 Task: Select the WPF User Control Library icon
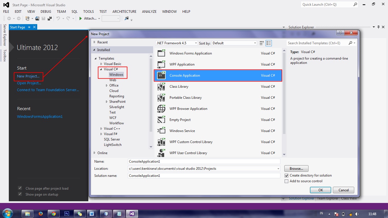point(161,153)
